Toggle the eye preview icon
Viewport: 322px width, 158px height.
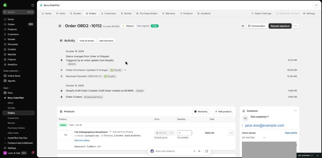pos(243,26)
